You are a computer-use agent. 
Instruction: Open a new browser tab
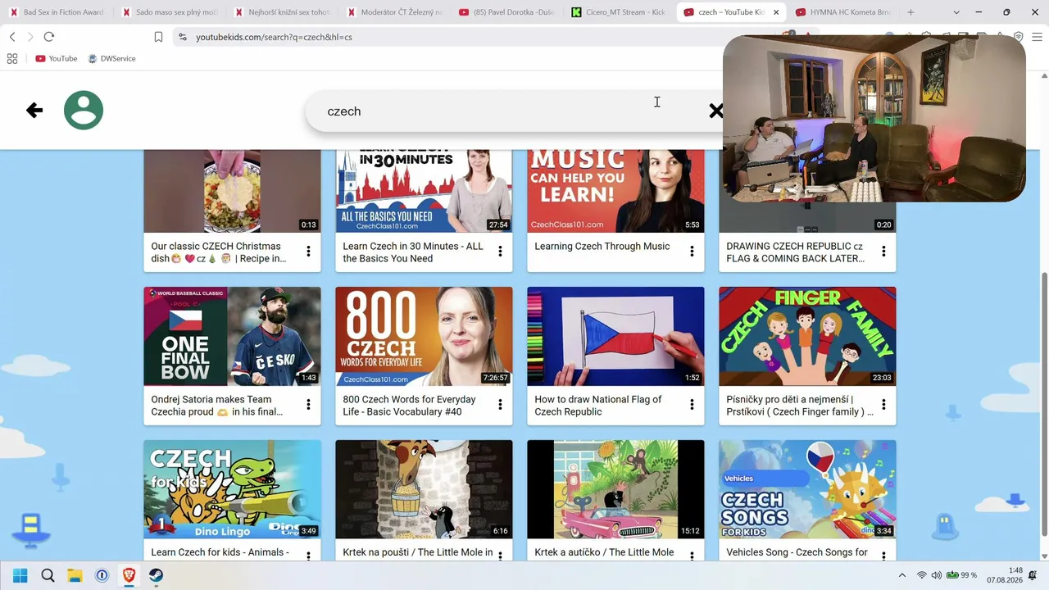[910, 12]
